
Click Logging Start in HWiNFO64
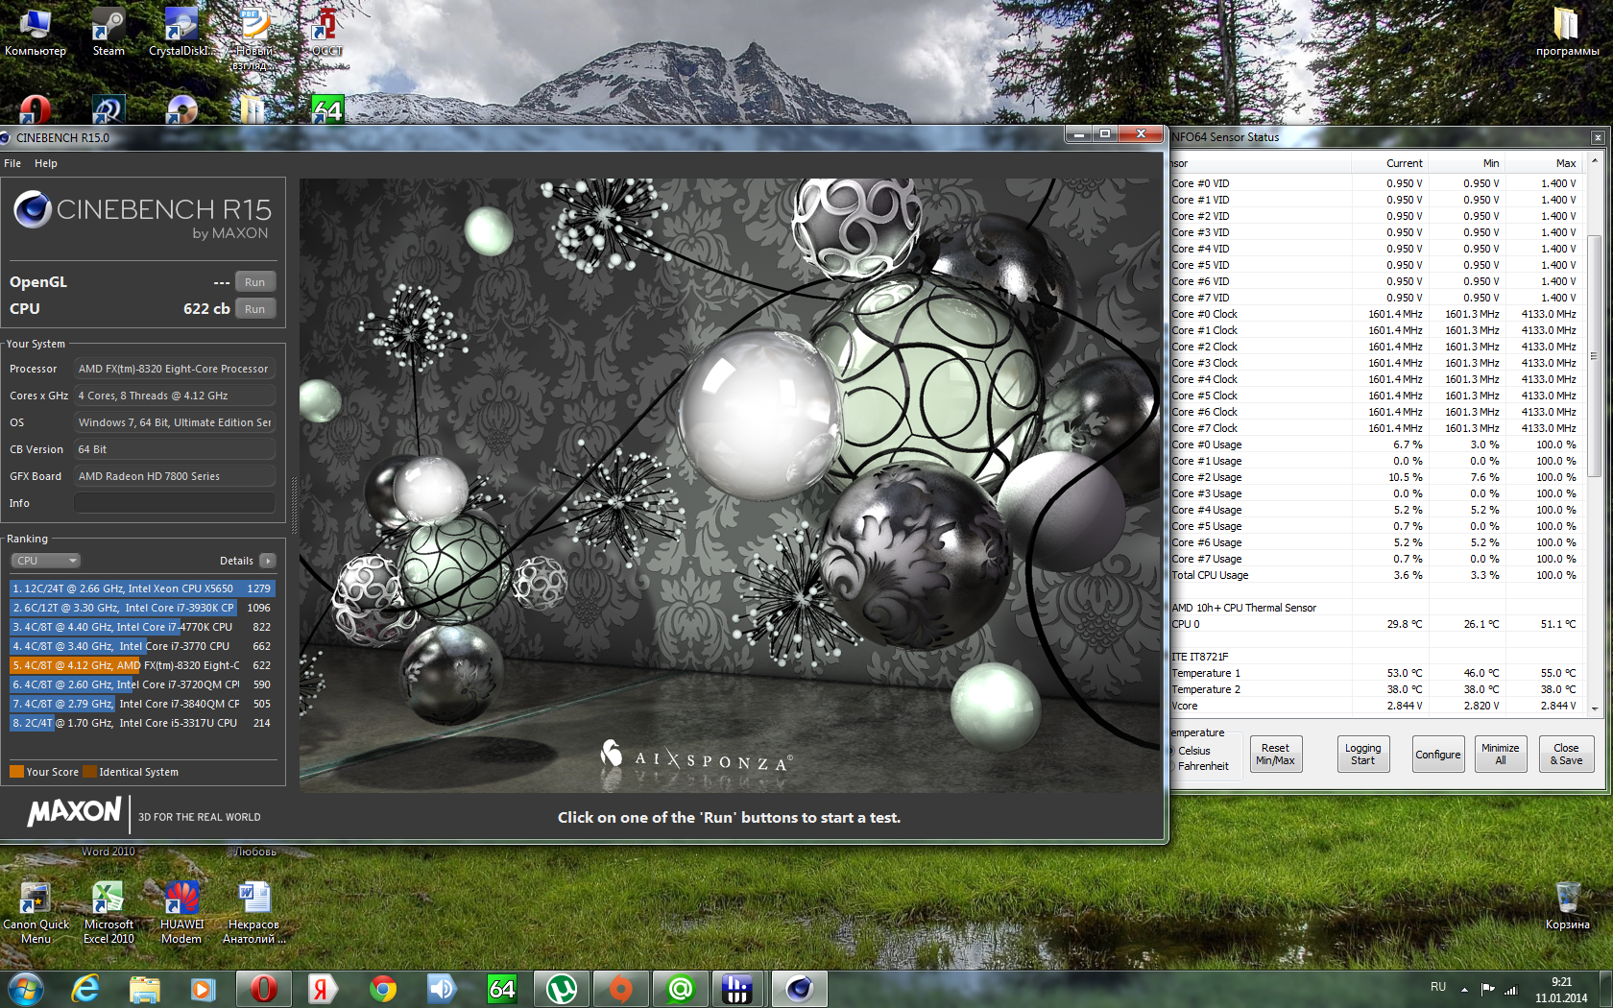tap(1362, 755)
